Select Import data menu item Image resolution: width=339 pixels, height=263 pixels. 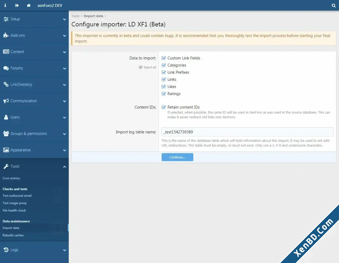tap(11, 228)
